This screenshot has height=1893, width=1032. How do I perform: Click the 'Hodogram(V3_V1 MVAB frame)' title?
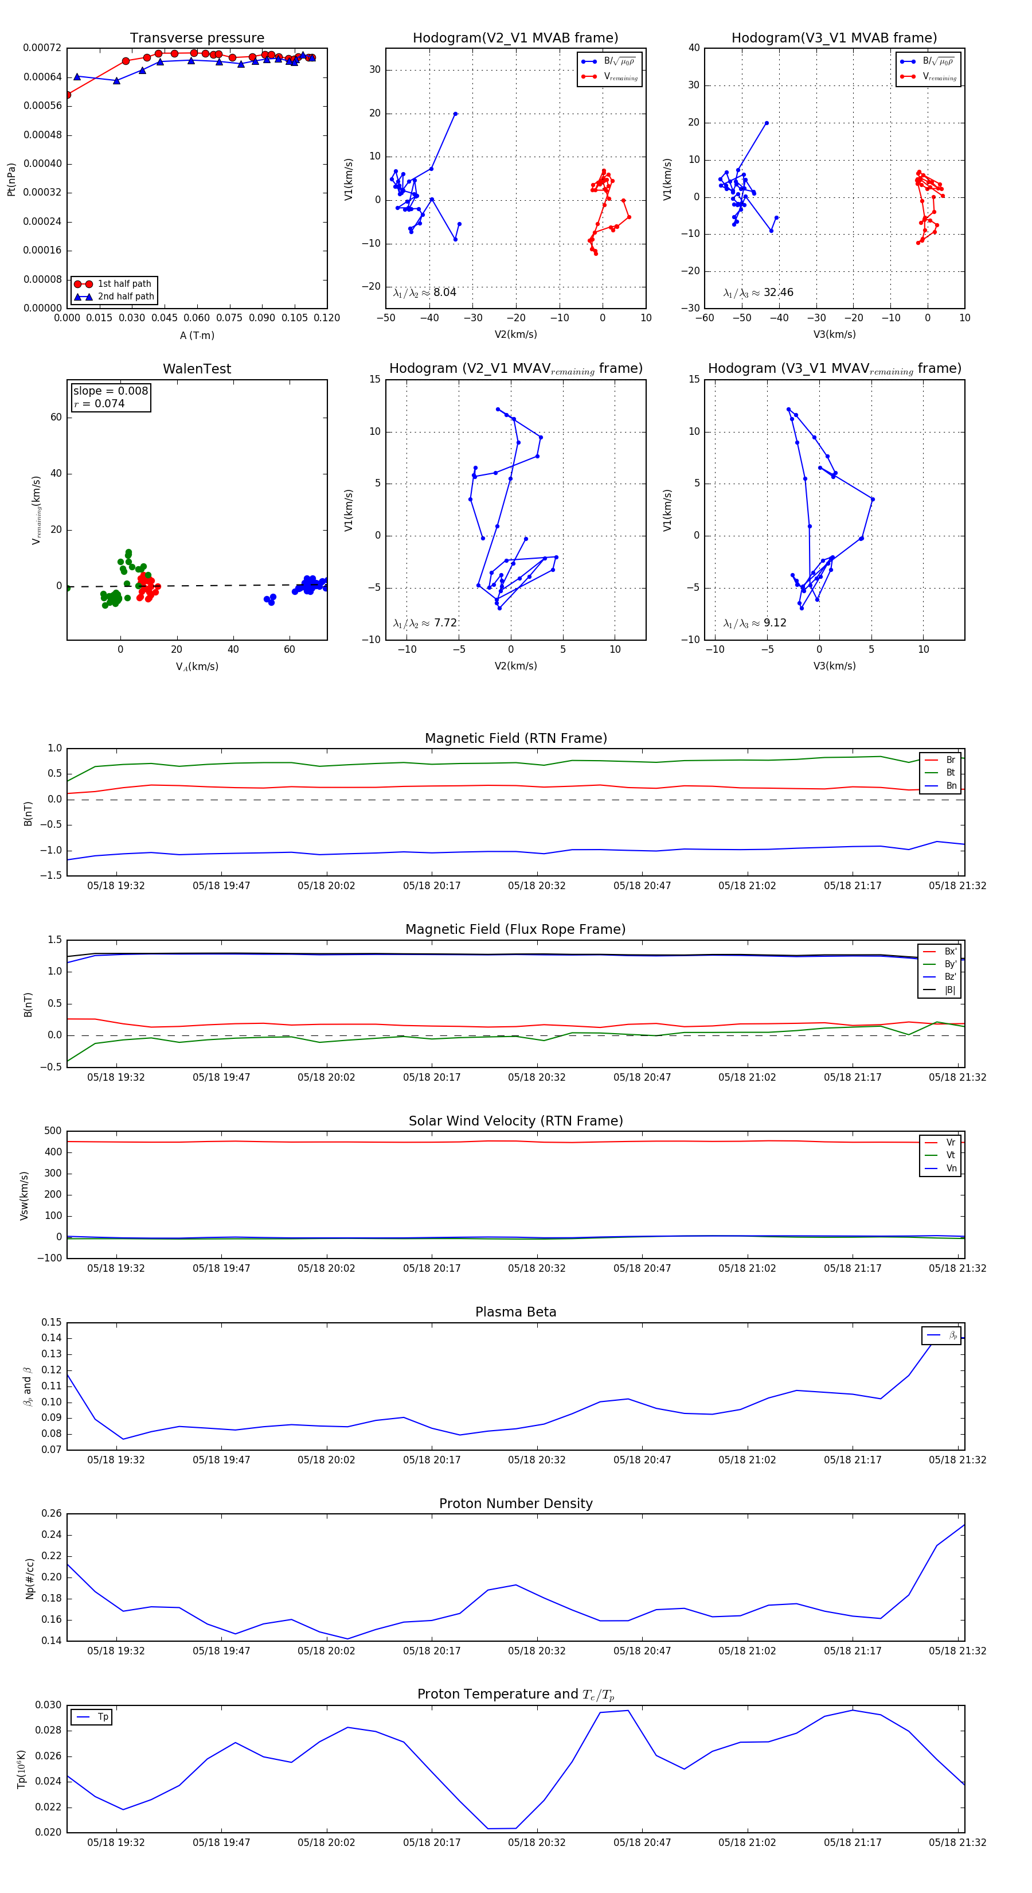[x=834, y=38]
